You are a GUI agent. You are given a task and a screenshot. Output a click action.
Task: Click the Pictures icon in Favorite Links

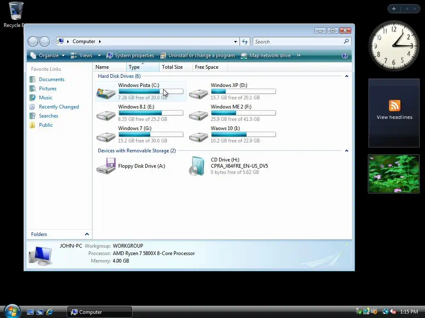tap(32, 89)
